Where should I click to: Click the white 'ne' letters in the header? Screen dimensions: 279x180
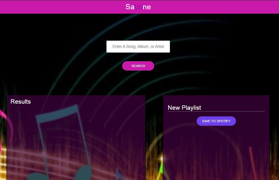[x=147, y=7]
